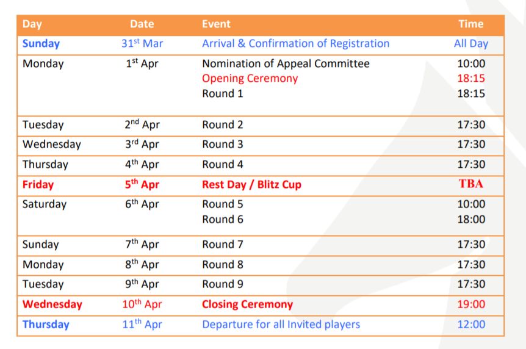This screenshot has width=526, height=349.
Task: Select the Round 5 entry on Saturday
Action: click(x=222, y=204)
